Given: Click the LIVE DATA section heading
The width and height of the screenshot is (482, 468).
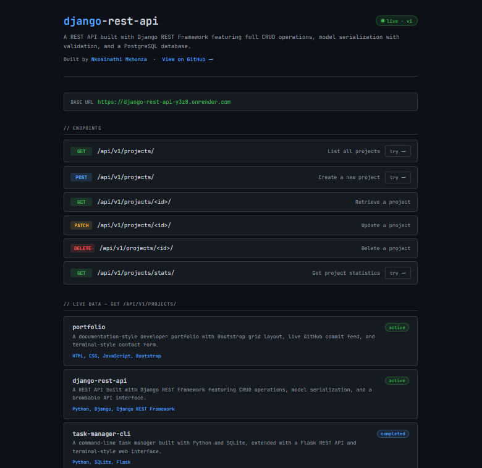Looking at the screenshot, I should point(120,304).
